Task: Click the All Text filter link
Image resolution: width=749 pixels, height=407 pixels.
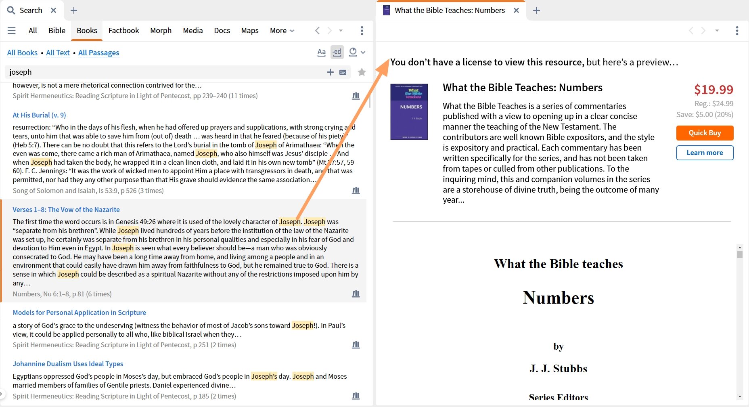Action: pos(58,53)
